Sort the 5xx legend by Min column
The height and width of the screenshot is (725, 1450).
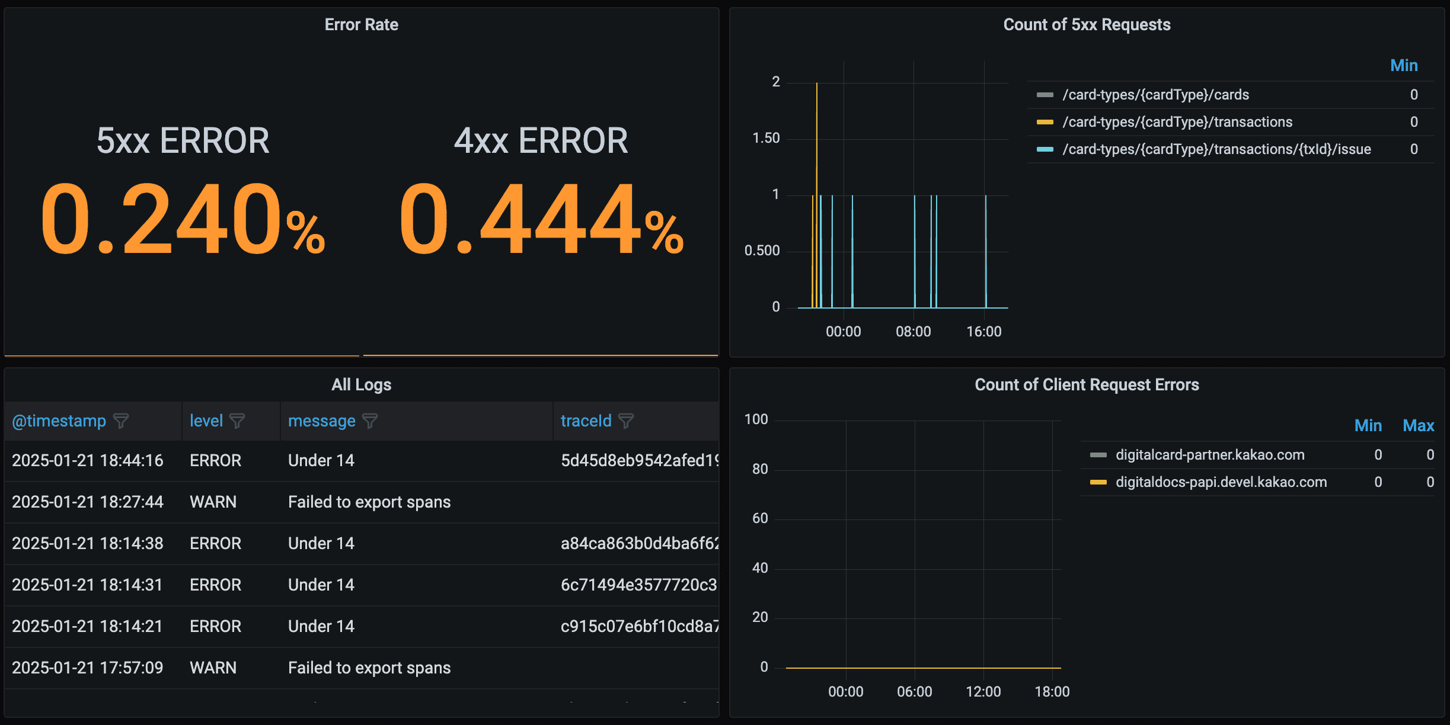(1403, 66)
